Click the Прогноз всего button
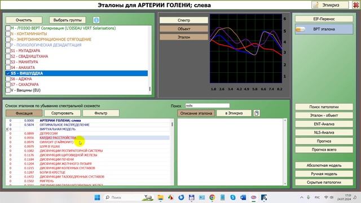 [324, 149]
